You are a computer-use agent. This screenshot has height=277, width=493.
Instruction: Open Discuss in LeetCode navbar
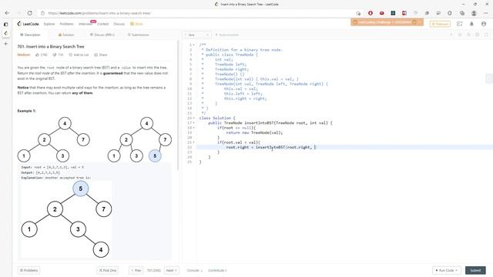point(119,24)
